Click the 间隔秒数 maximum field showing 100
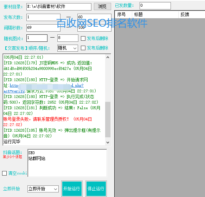Viewport: 205px width, 197px height. tap(94, 28)
